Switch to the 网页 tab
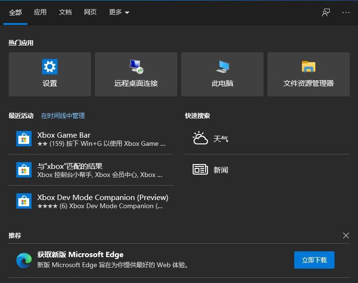 (90, 12)
